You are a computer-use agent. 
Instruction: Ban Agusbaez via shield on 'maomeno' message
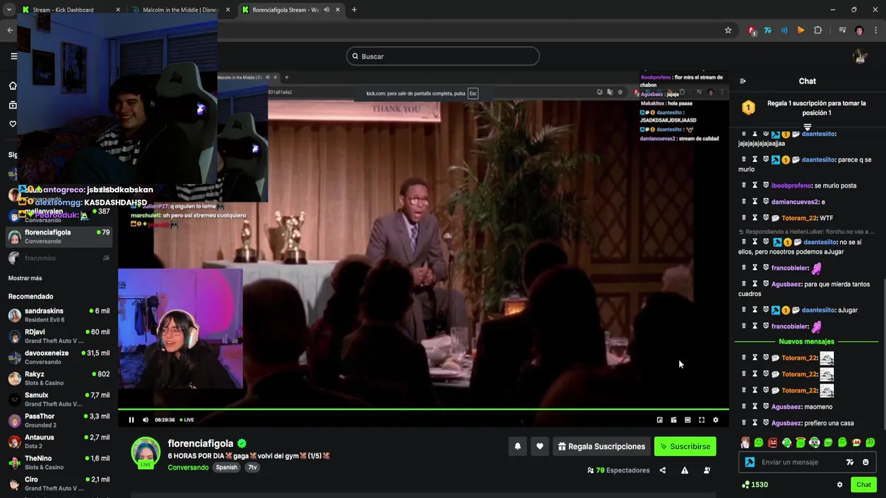[x=766, y=407]
